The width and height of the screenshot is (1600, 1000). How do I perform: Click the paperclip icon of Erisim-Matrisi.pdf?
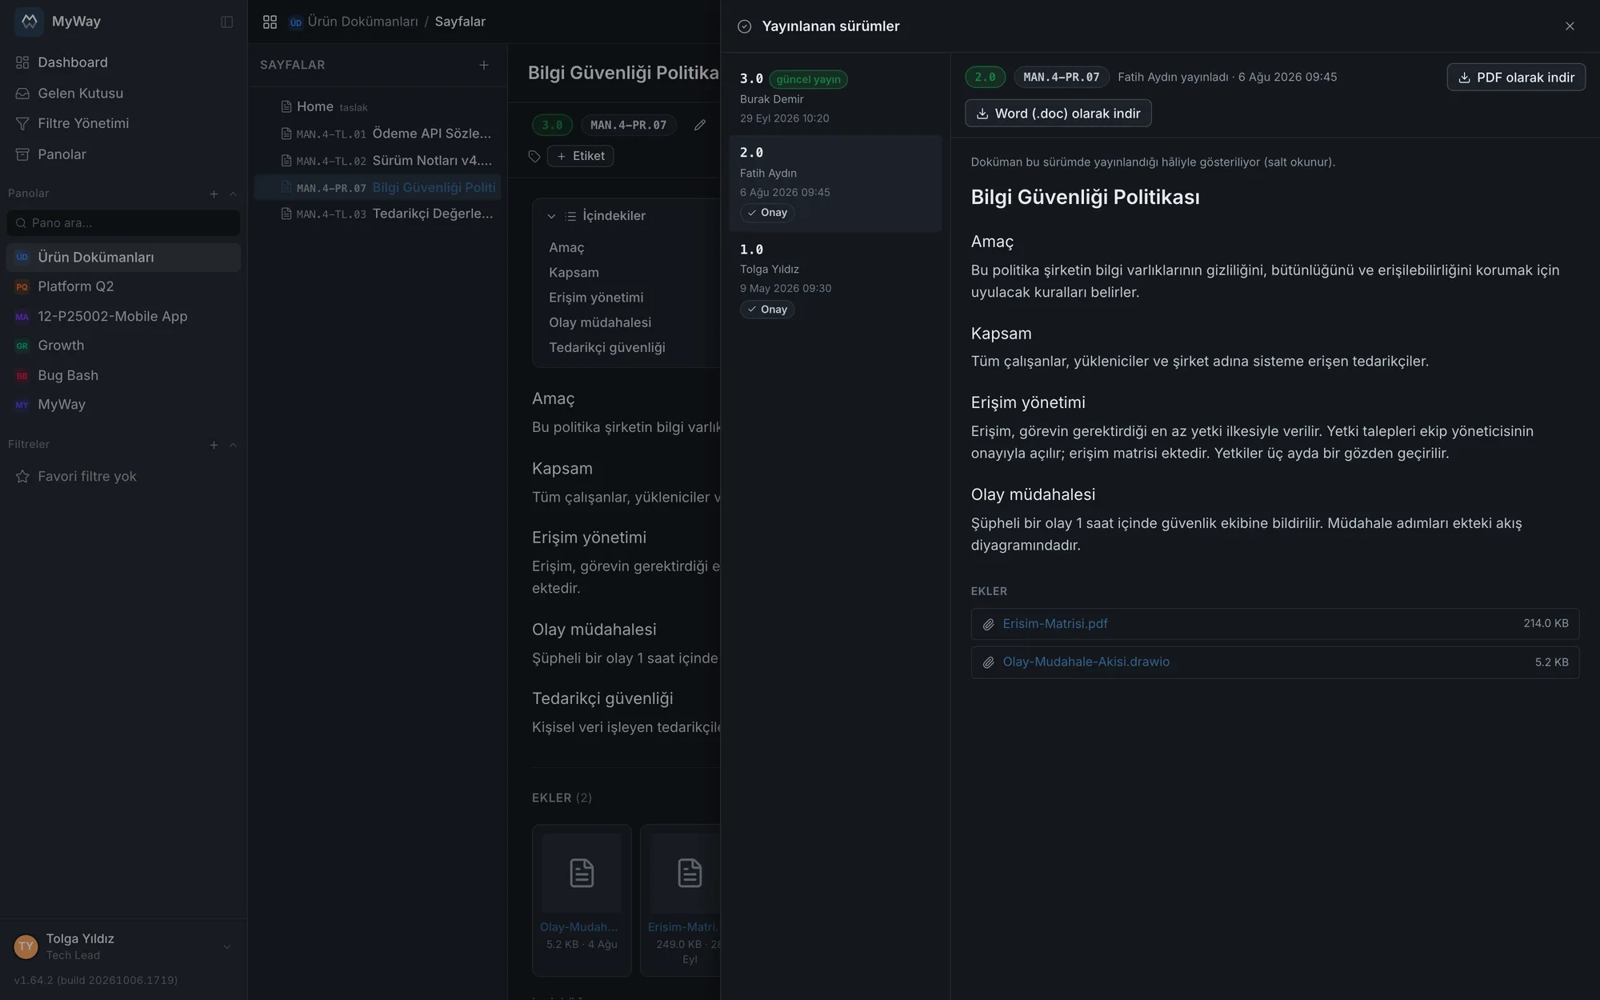pyautogui.click(x=989, y=624)
